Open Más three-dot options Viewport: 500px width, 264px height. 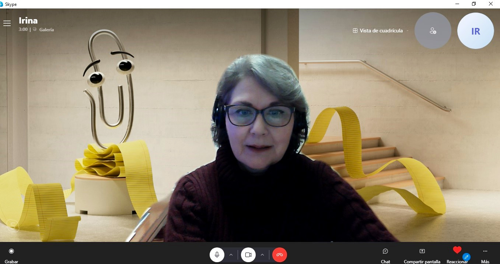(485, 255)
